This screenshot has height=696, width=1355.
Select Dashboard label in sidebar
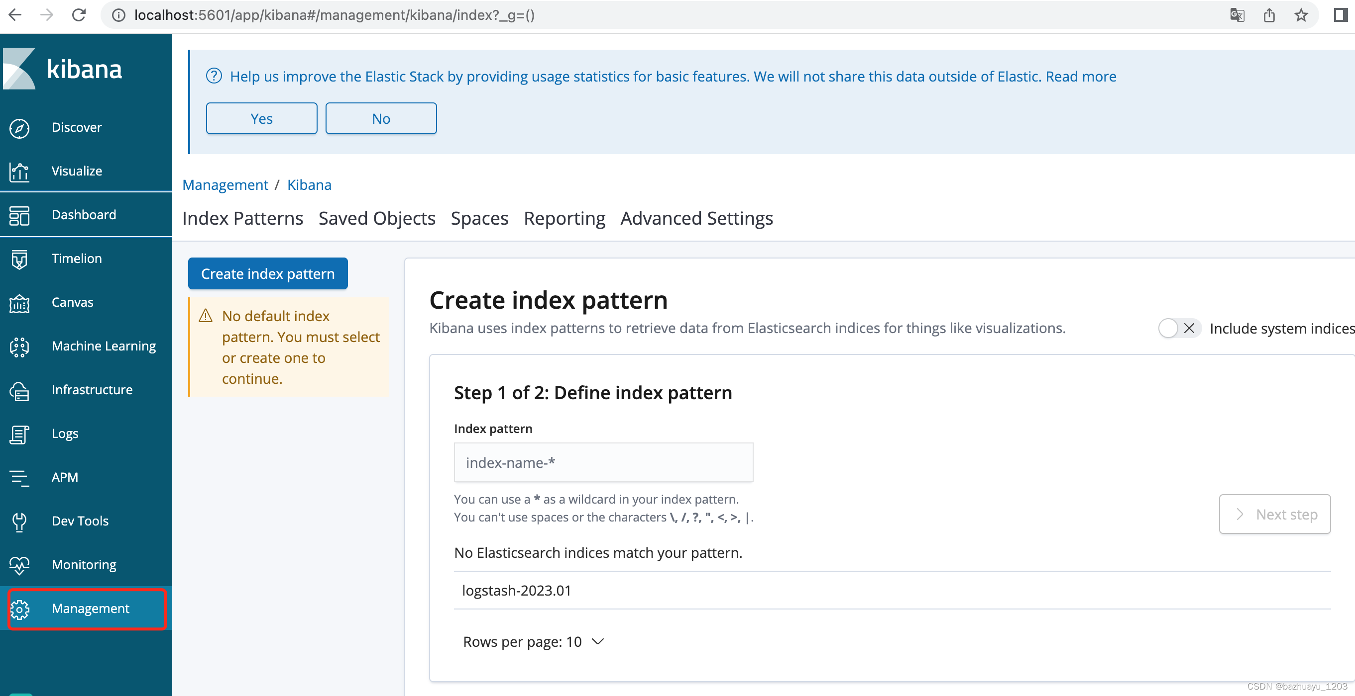pyautogui.click(x=84, y=214)
